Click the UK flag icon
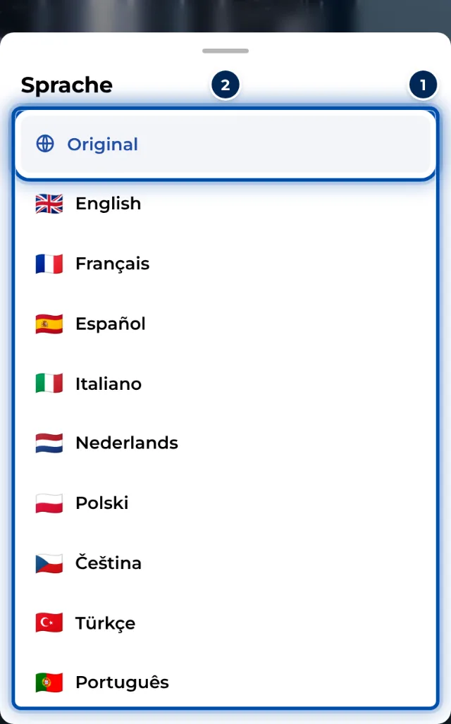The width and height of the screenshot is (451, 724). tap(49, 204)
